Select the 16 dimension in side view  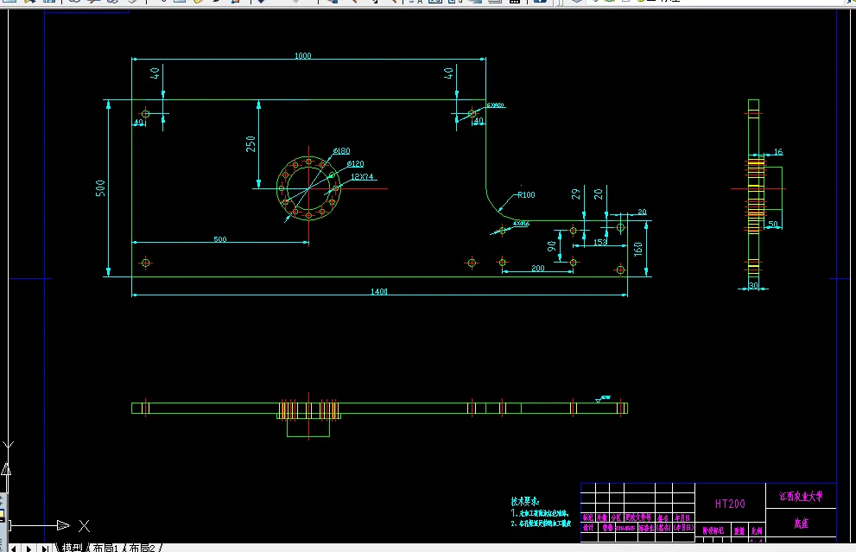(778, 152)
